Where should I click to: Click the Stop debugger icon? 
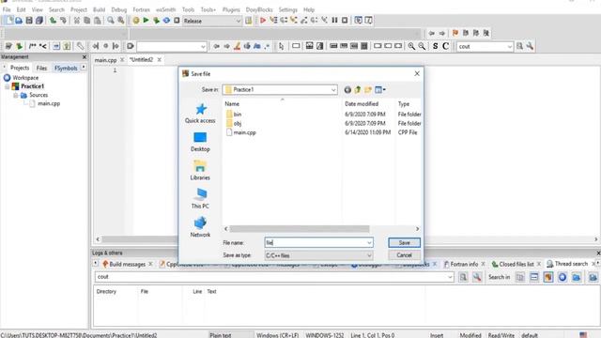click(345, 21)
